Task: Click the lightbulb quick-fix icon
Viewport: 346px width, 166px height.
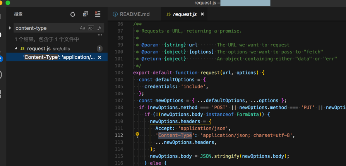Action: click(137, 135)
